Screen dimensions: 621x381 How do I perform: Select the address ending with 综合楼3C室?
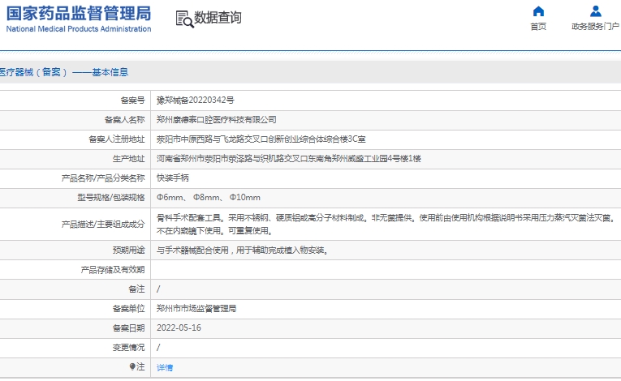click(261, 139)
